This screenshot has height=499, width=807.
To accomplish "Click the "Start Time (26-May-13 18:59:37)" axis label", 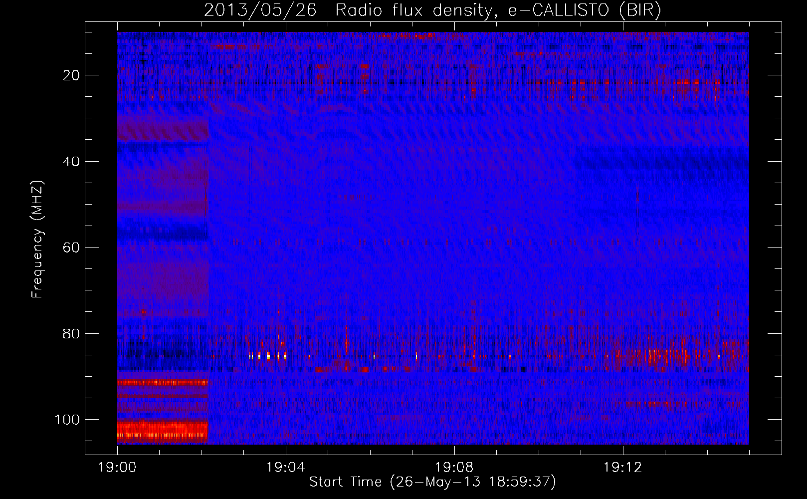I will [x=432, y=482].
